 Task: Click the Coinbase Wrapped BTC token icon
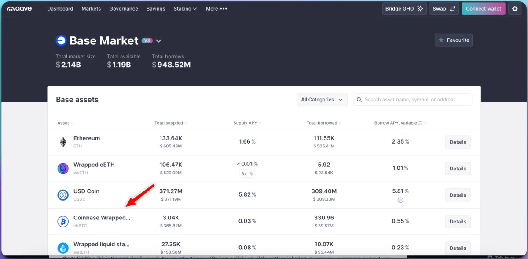[63, 221]
